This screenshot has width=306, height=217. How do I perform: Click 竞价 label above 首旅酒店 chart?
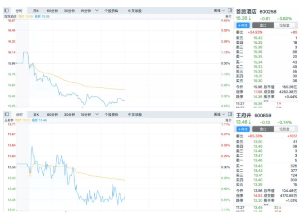point(228,17)
